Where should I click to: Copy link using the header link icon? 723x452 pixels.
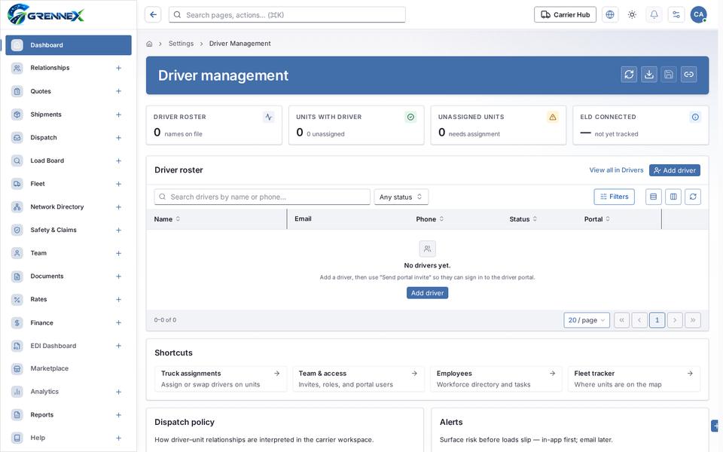688,75
